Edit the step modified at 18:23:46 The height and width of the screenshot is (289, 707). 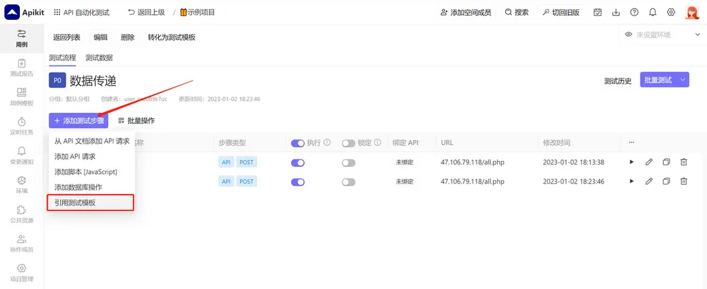649,181
